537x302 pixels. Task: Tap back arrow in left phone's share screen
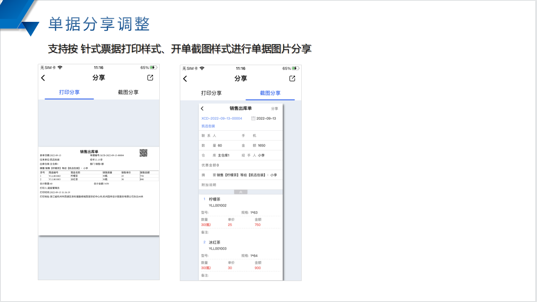[43, 78]
